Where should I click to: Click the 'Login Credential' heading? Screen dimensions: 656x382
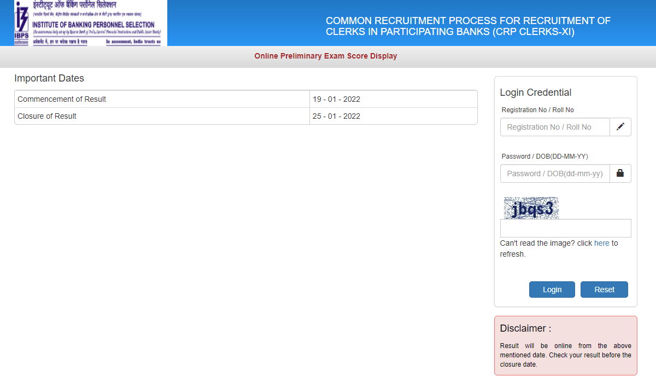point(536,92)
